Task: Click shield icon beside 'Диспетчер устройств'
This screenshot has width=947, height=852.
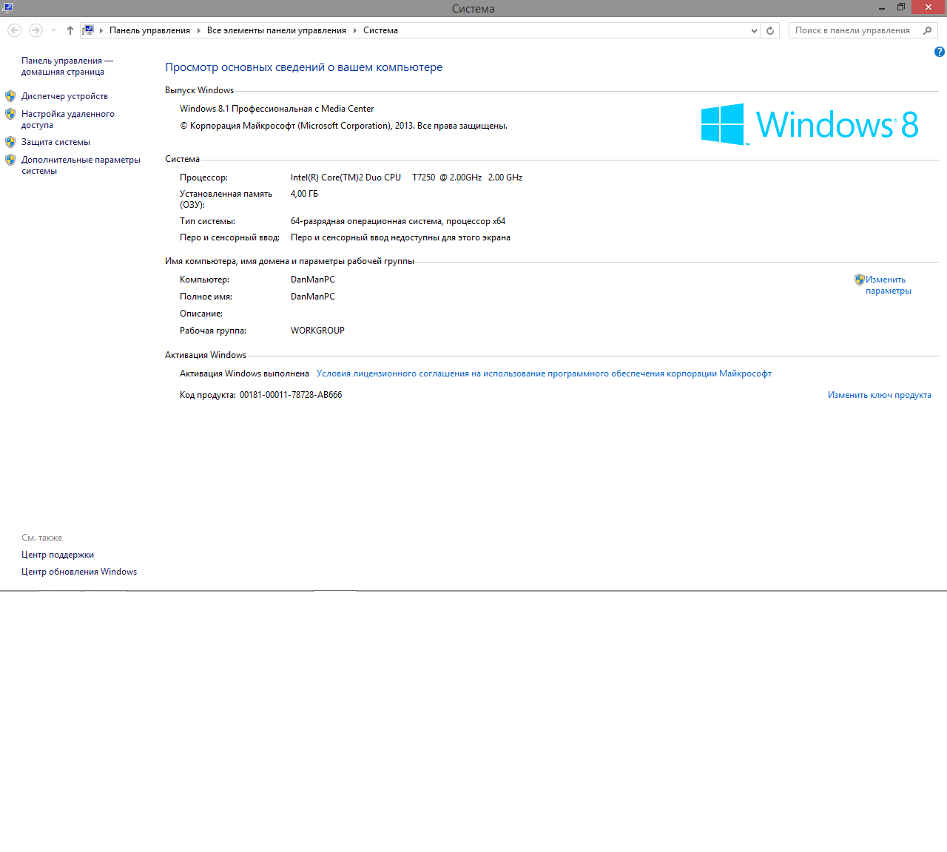Action: pos(10,96)
